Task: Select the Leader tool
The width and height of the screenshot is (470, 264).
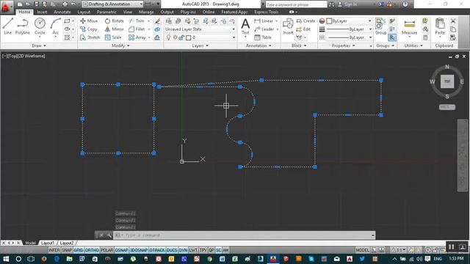Action: point(264,29)
